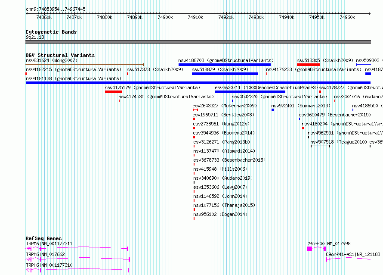Click nsv972401 (Sudmant2013) label

click(301, 106)
